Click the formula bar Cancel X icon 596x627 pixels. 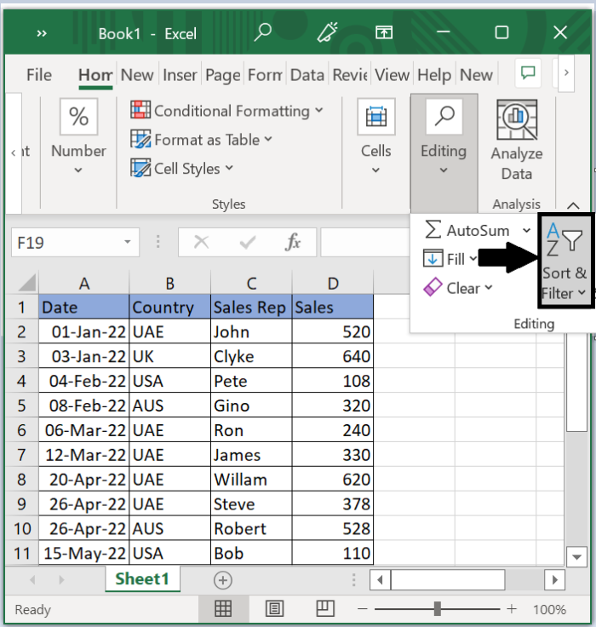[201, 242]
